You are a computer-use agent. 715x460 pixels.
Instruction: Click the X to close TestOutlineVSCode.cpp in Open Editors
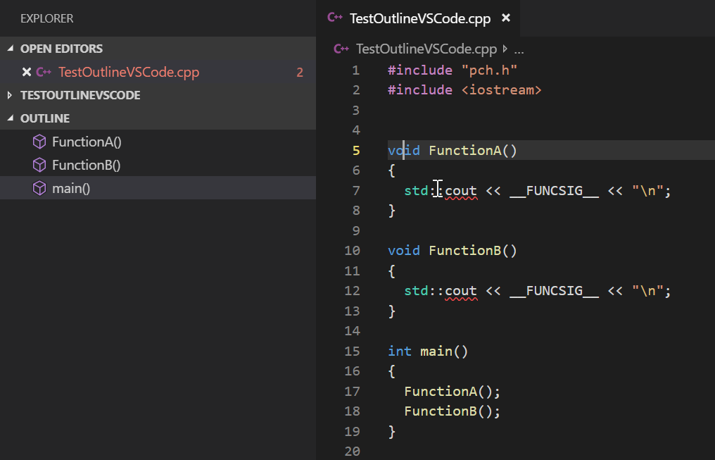[26, 71]
